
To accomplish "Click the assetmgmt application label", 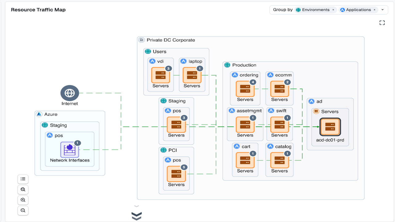I will click(x=249, y=111).
